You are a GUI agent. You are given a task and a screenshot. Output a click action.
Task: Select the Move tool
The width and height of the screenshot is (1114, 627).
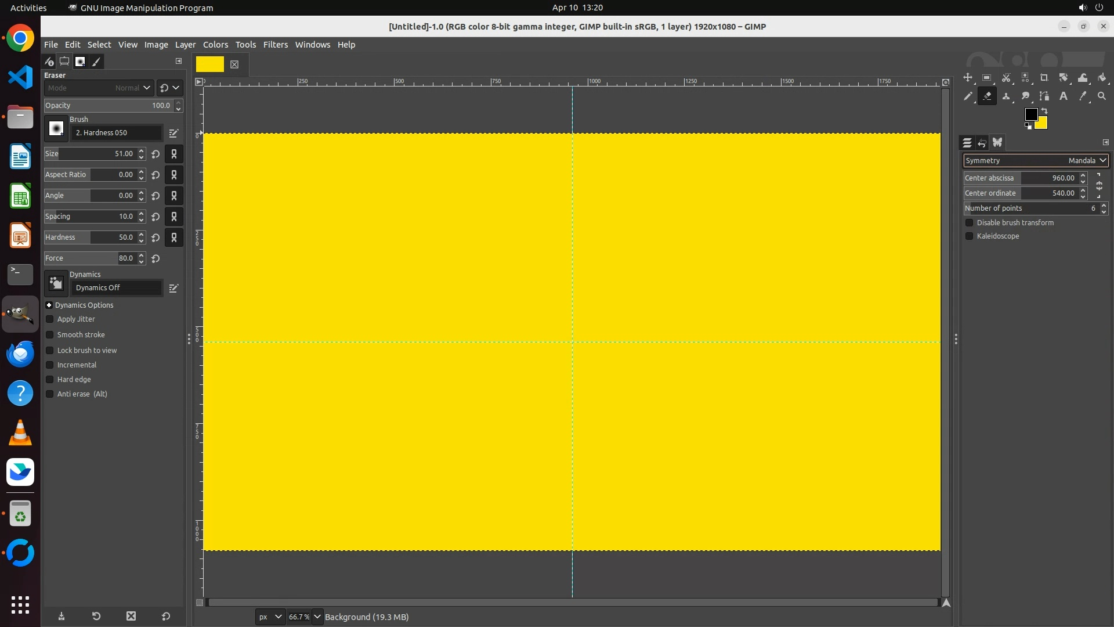coord(968,78)
